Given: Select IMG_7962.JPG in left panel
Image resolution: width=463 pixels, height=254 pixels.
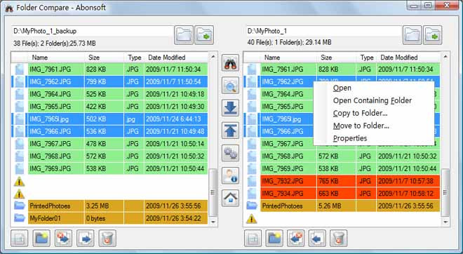Looking at the screenshot, I should [51, 81].
